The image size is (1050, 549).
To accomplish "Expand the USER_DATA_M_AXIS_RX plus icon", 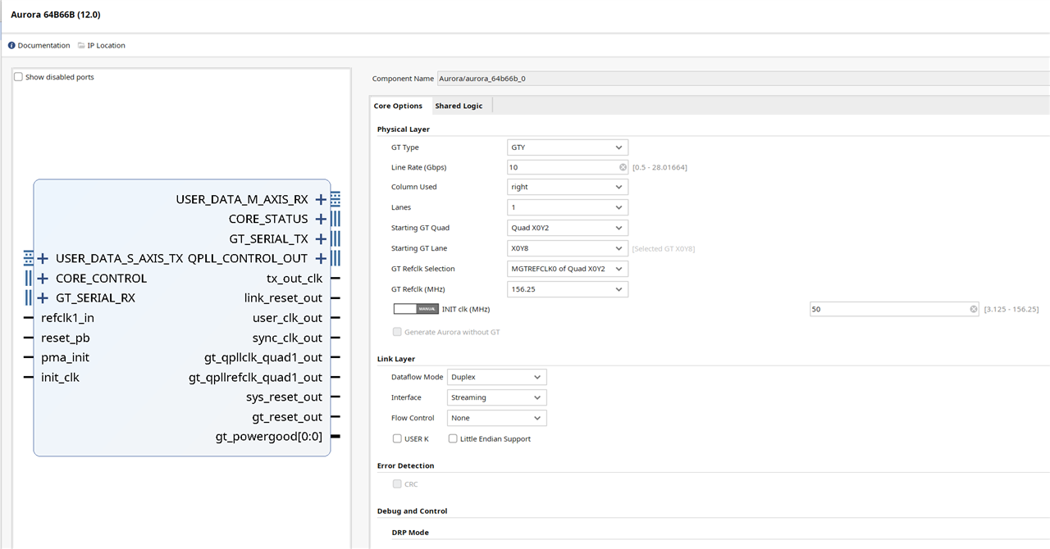I will click(321, 199).
